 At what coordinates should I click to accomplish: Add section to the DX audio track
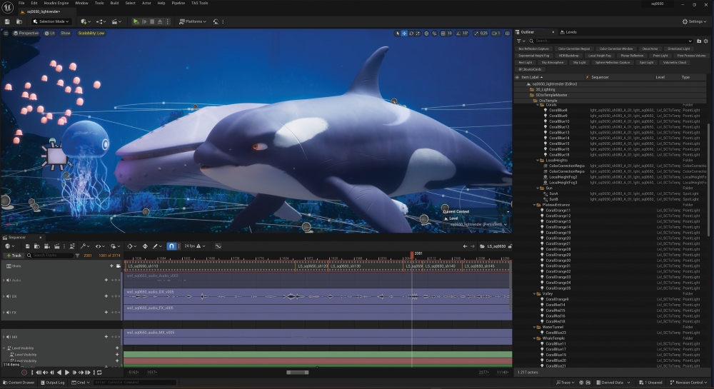106,296
